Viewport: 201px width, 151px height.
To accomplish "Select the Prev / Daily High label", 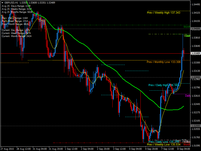I will pos(158,85).
